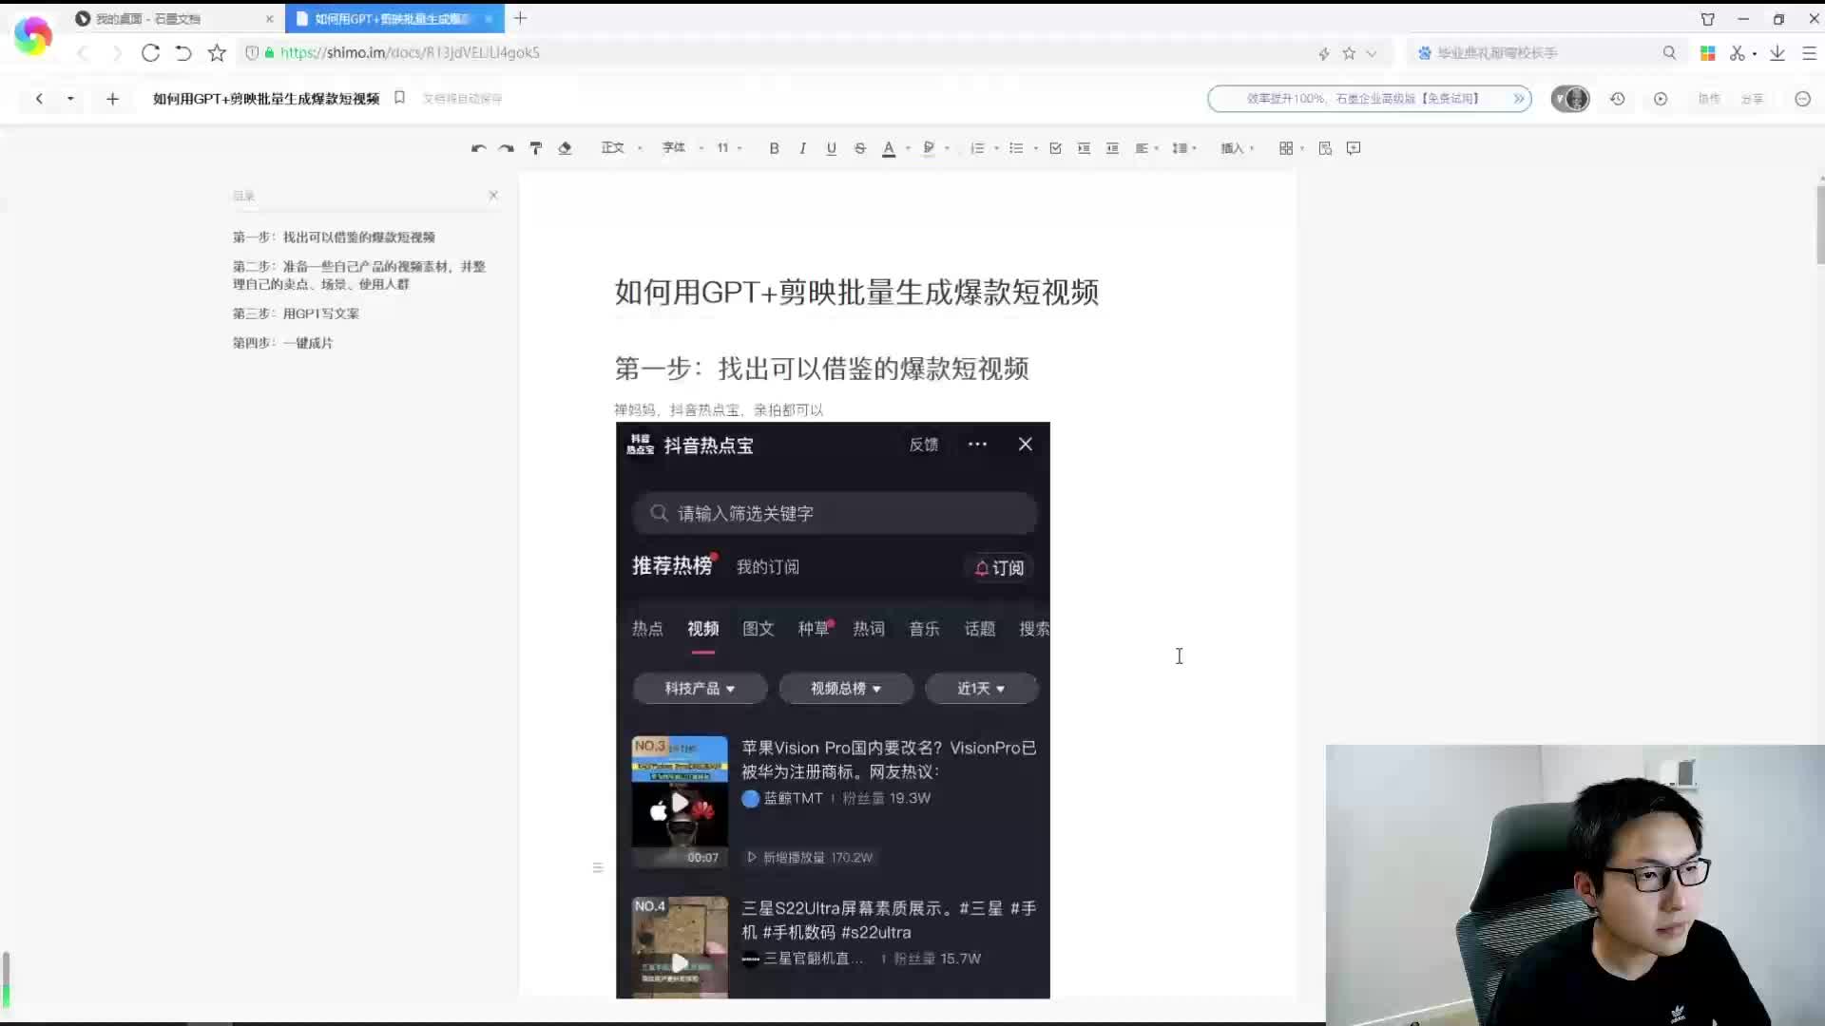Insert a numbered list
The width and height of the screenshot is (1825, 1026).
coord(977,148)
